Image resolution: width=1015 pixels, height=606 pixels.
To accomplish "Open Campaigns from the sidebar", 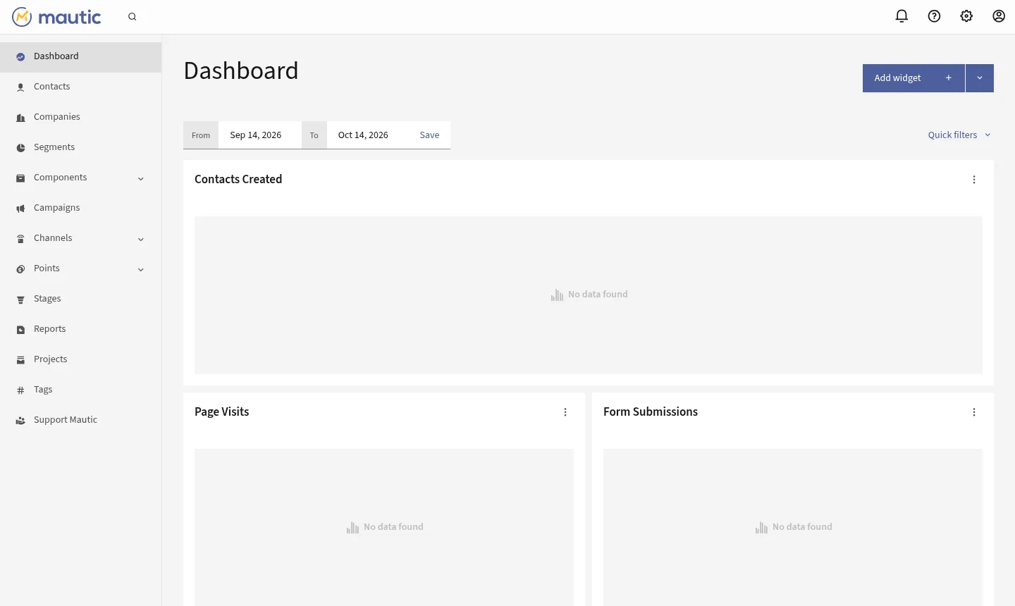I will (x=80, y=208).
